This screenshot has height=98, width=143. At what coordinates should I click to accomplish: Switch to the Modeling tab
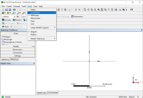(14, 59)
